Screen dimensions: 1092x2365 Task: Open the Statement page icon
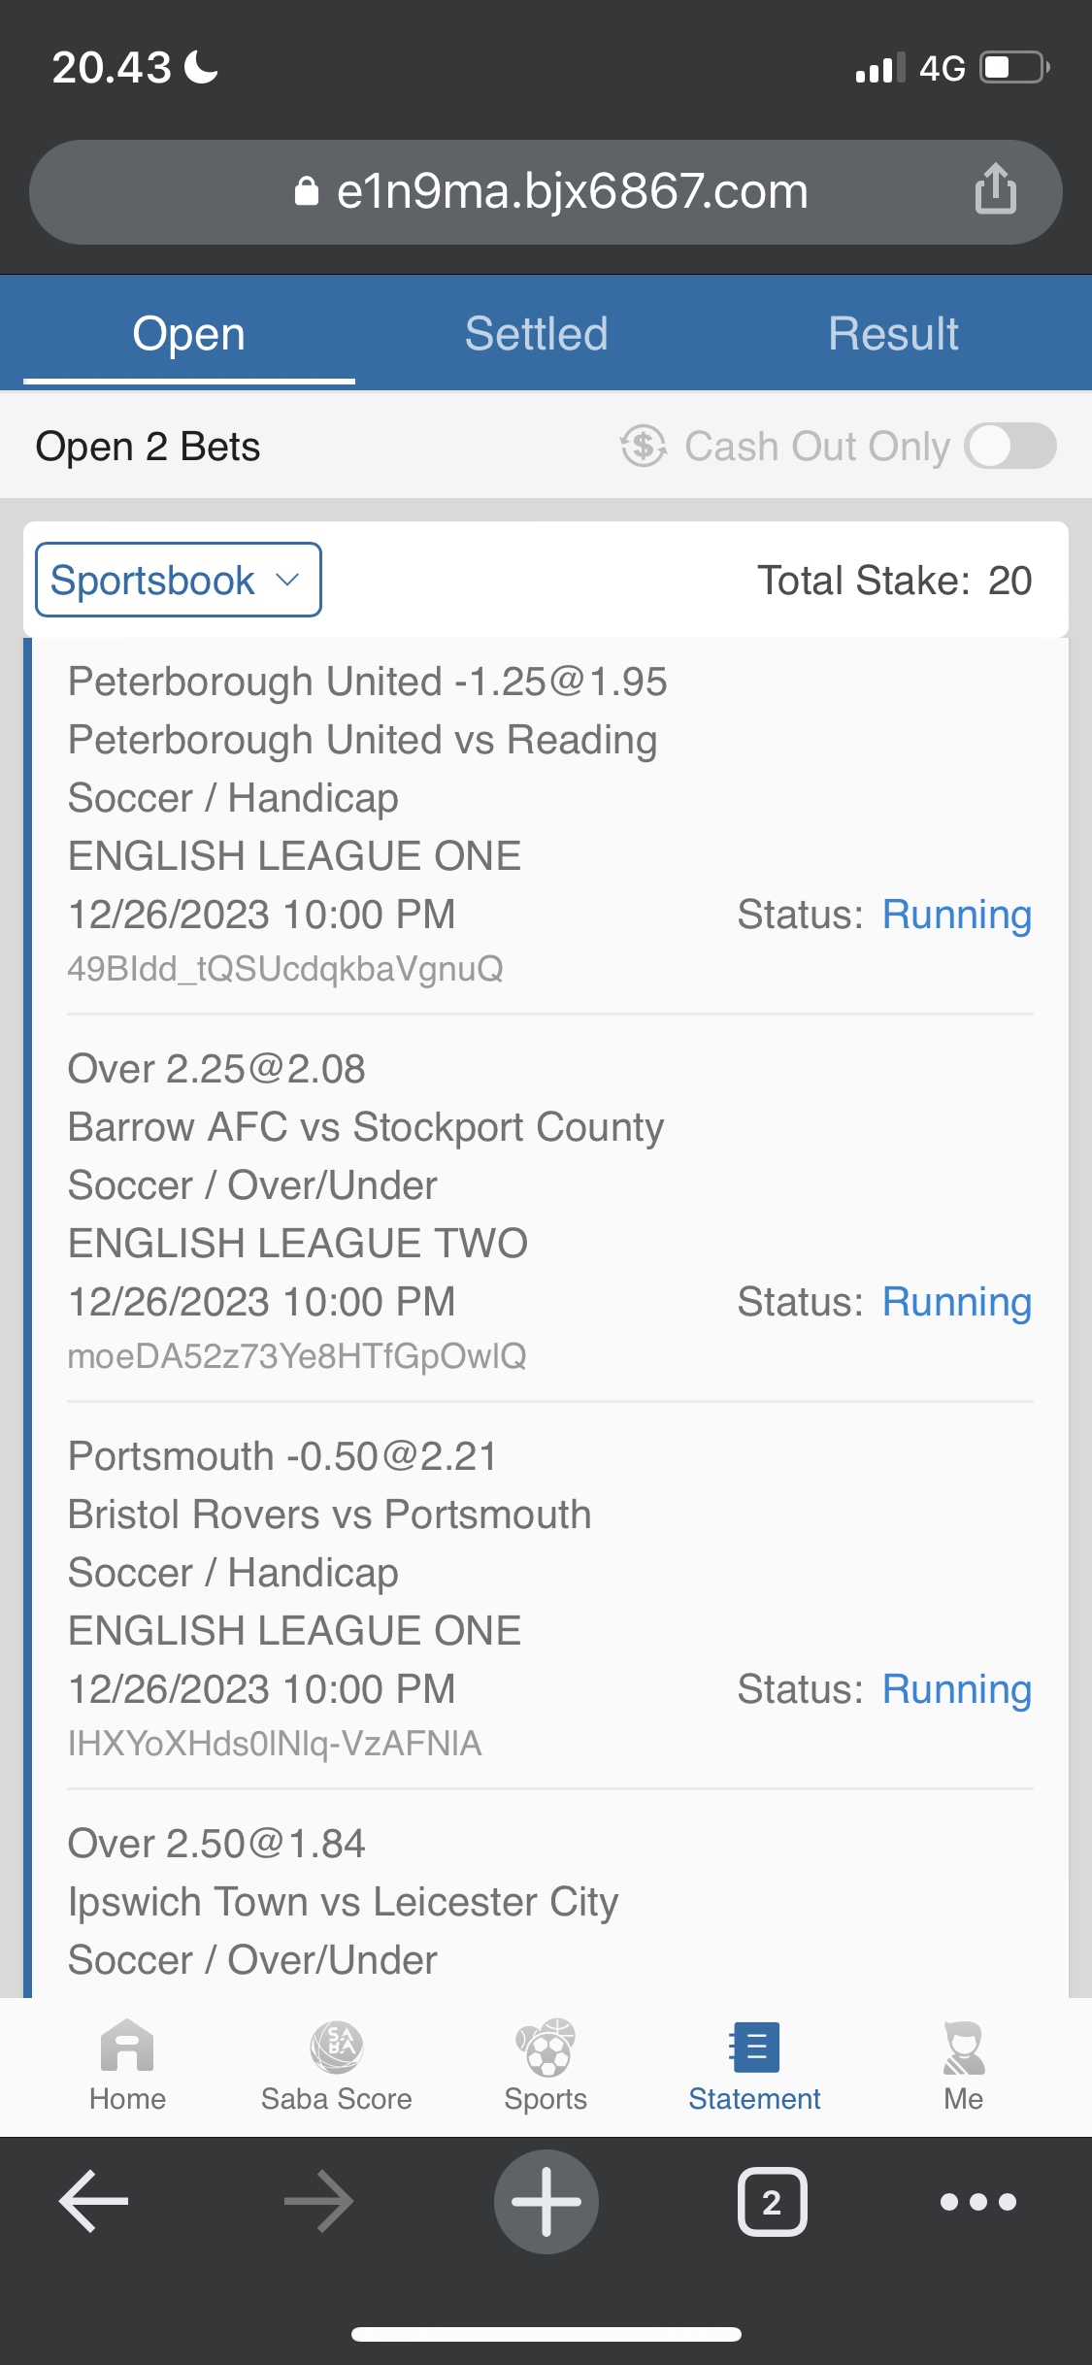coord(754,2049)
